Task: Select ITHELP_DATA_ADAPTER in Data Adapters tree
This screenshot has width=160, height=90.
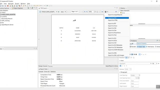Action: click(x=8, y=14)
